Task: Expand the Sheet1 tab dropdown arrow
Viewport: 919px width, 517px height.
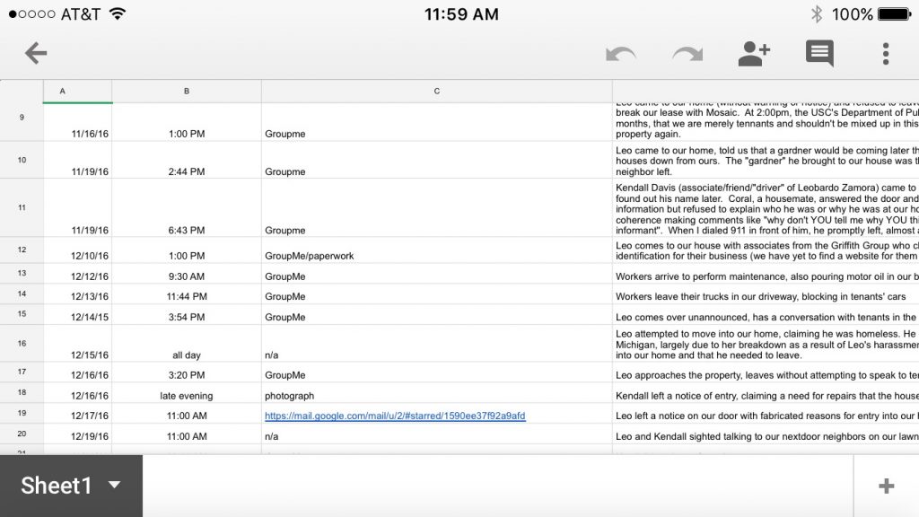Action: (x=114, y=486)
